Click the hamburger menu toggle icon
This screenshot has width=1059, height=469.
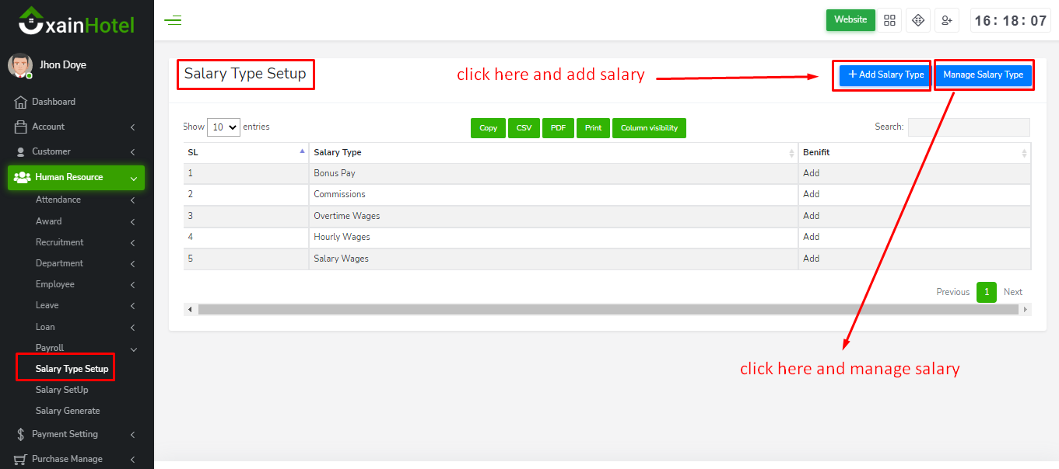[x=173, y=20]
